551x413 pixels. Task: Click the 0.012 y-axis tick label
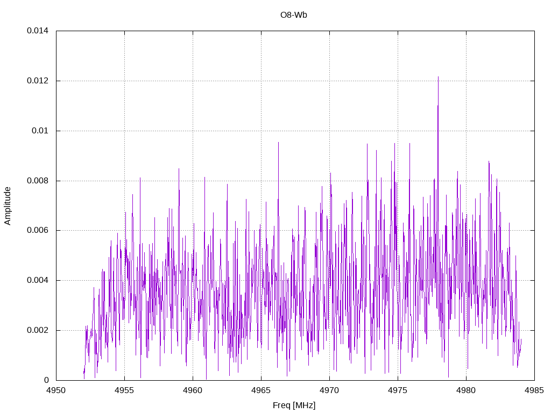tap(38, 81)
